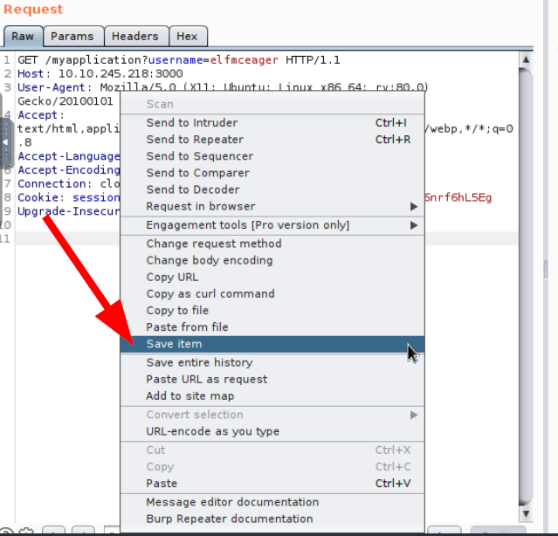Expand the Request in browser submenu arrow
This screenshot has width=558, height=536.
(x=414, y=207)
